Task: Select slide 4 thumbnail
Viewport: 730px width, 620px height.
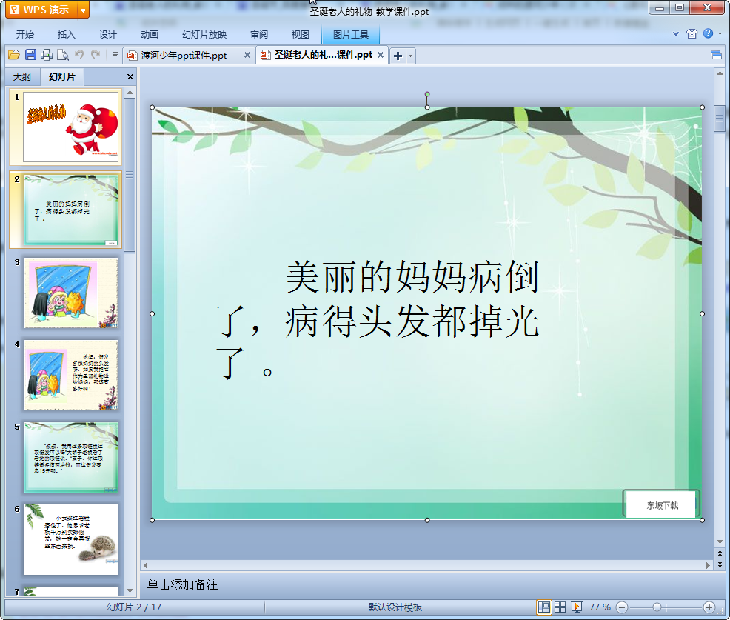Action: 71,375
